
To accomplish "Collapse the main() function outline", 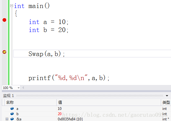I will pyautogui.click(x=11, y=6).
